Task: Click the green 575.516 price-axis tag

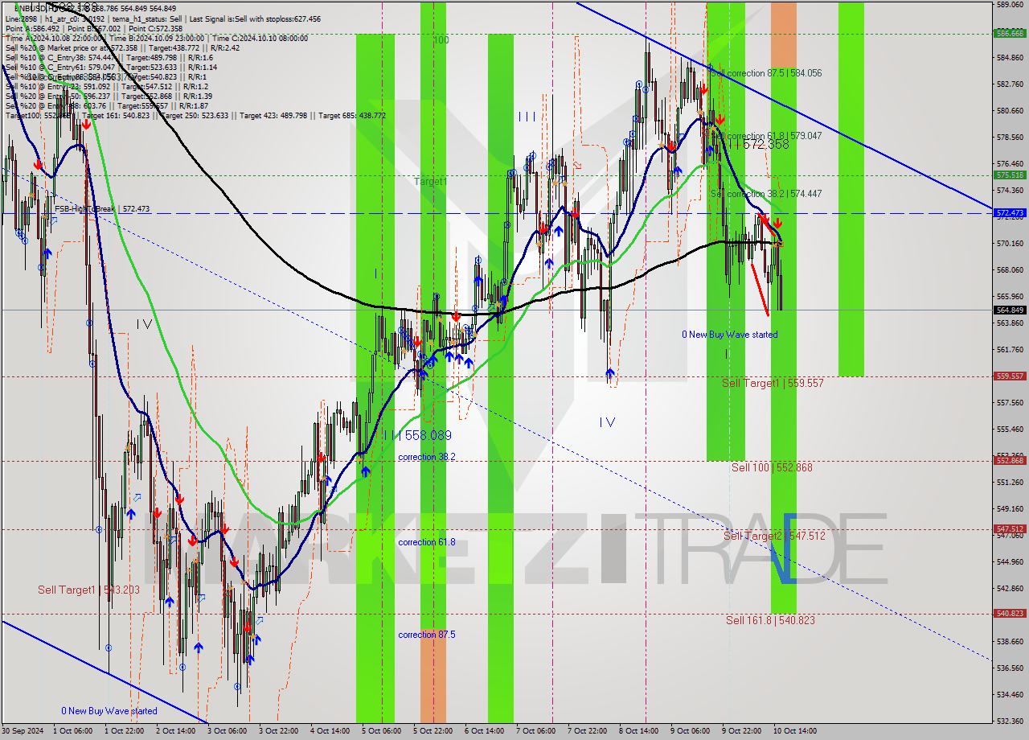Action: (1010, 175)
